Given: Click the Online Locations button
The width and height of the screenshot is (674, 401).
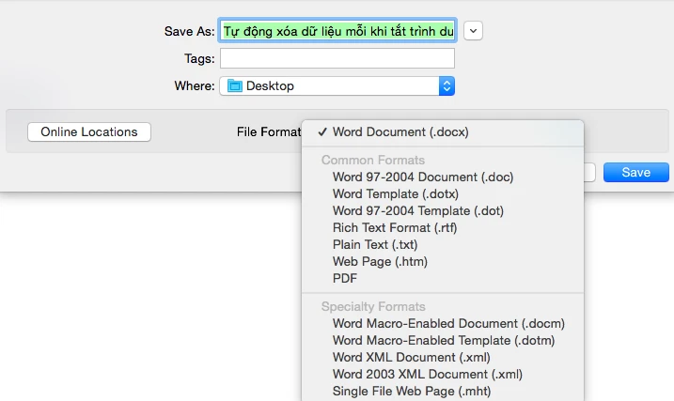Looking at the screenshot, I should [x=89, y=131].
